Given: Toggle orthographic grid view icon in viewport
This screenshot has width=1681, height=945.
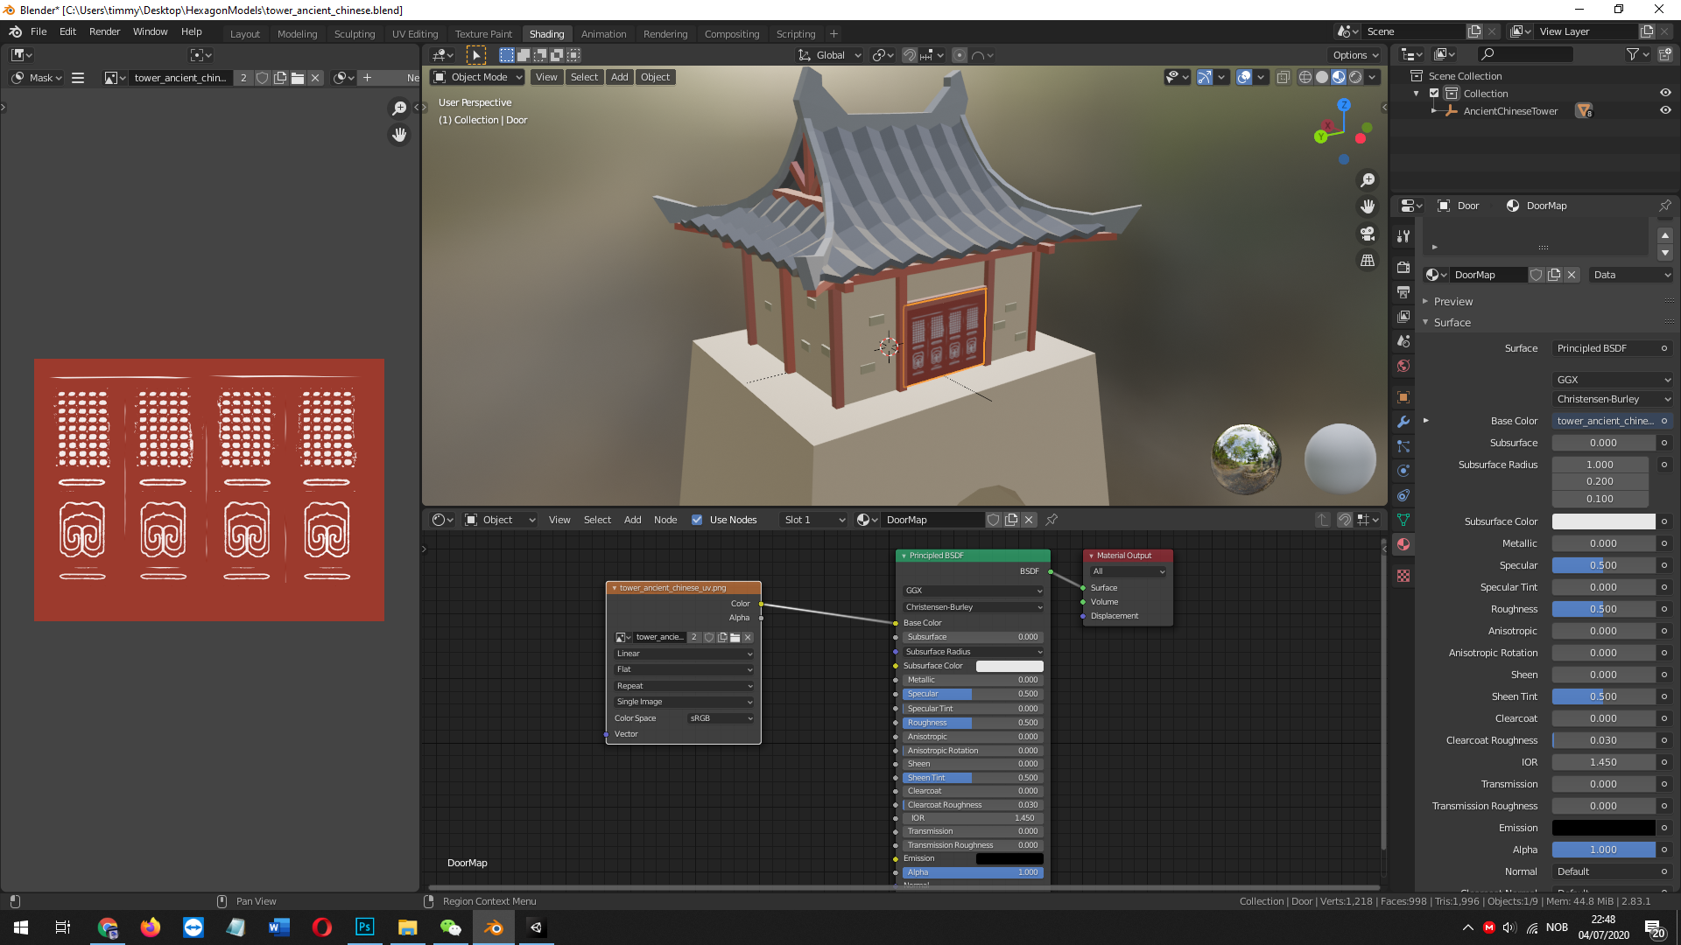Looking at the screenshot, I should tap(1368, 261).
